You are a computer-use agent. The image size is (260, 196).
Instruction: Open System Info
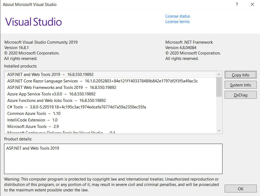240,85
